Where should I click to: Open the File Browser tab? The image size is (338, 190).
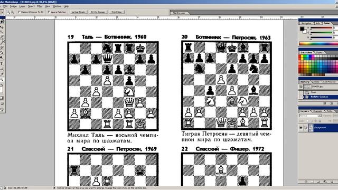coord(179,13)
